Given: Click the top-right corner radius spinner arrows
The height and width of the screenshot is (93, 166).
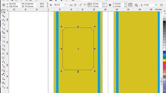Looking at the screenshot, I should [x=126, y=4].
